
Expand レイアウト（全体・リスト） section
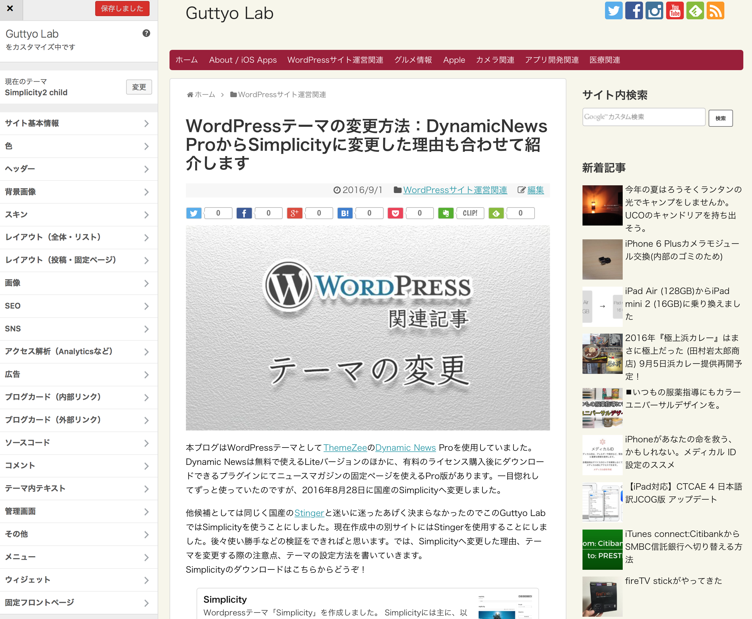[x=79, y=237]
